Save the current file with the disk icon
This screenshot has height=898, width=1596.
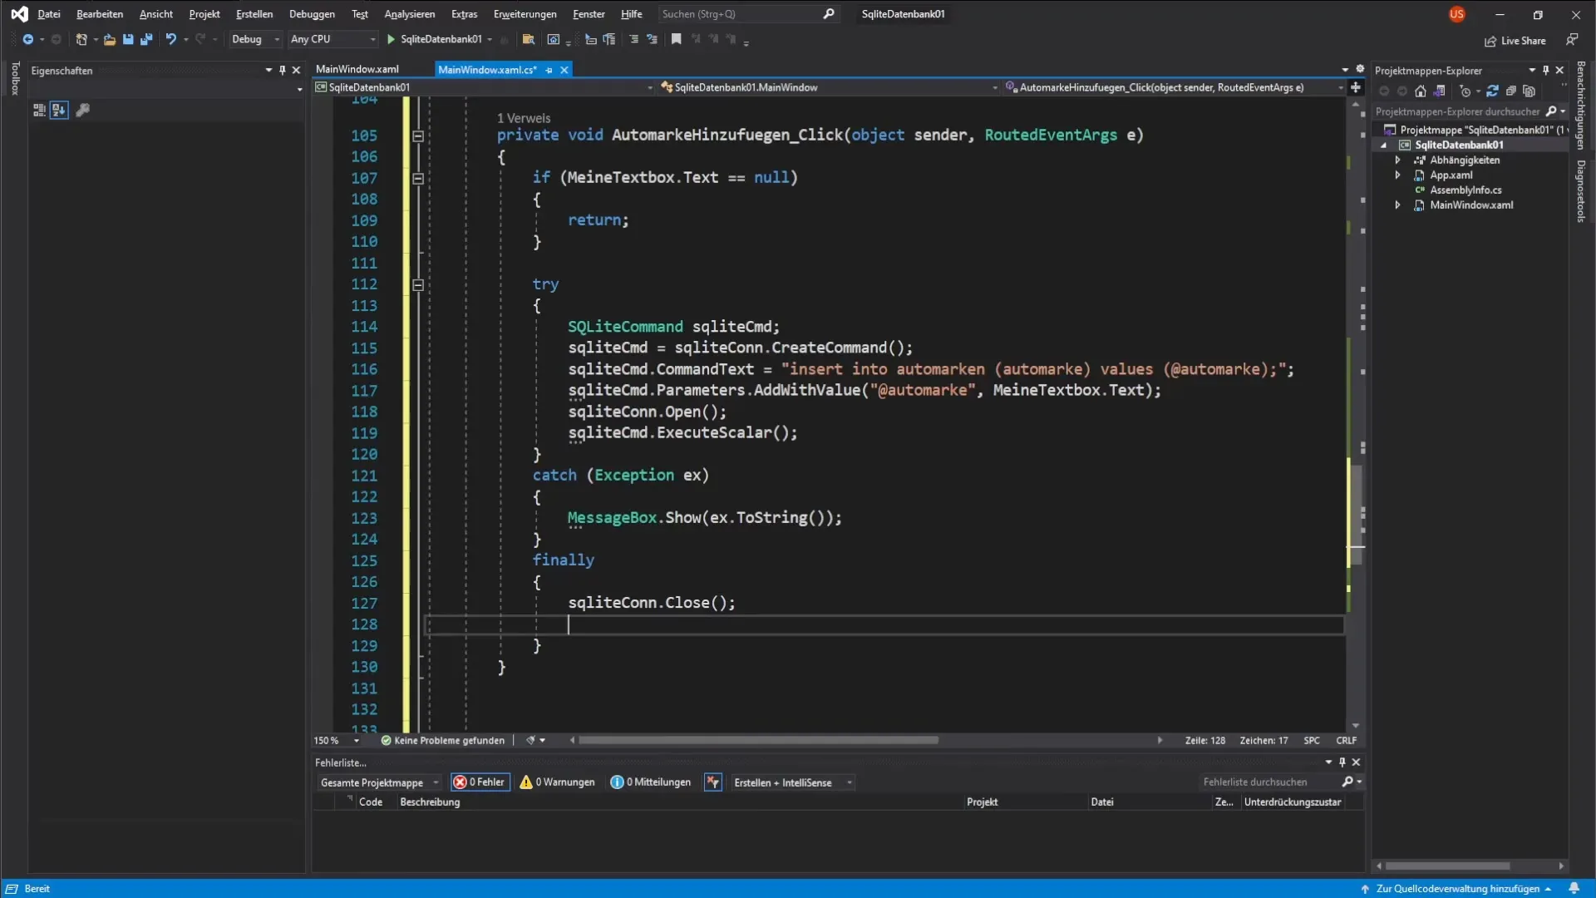coord(128,39)
